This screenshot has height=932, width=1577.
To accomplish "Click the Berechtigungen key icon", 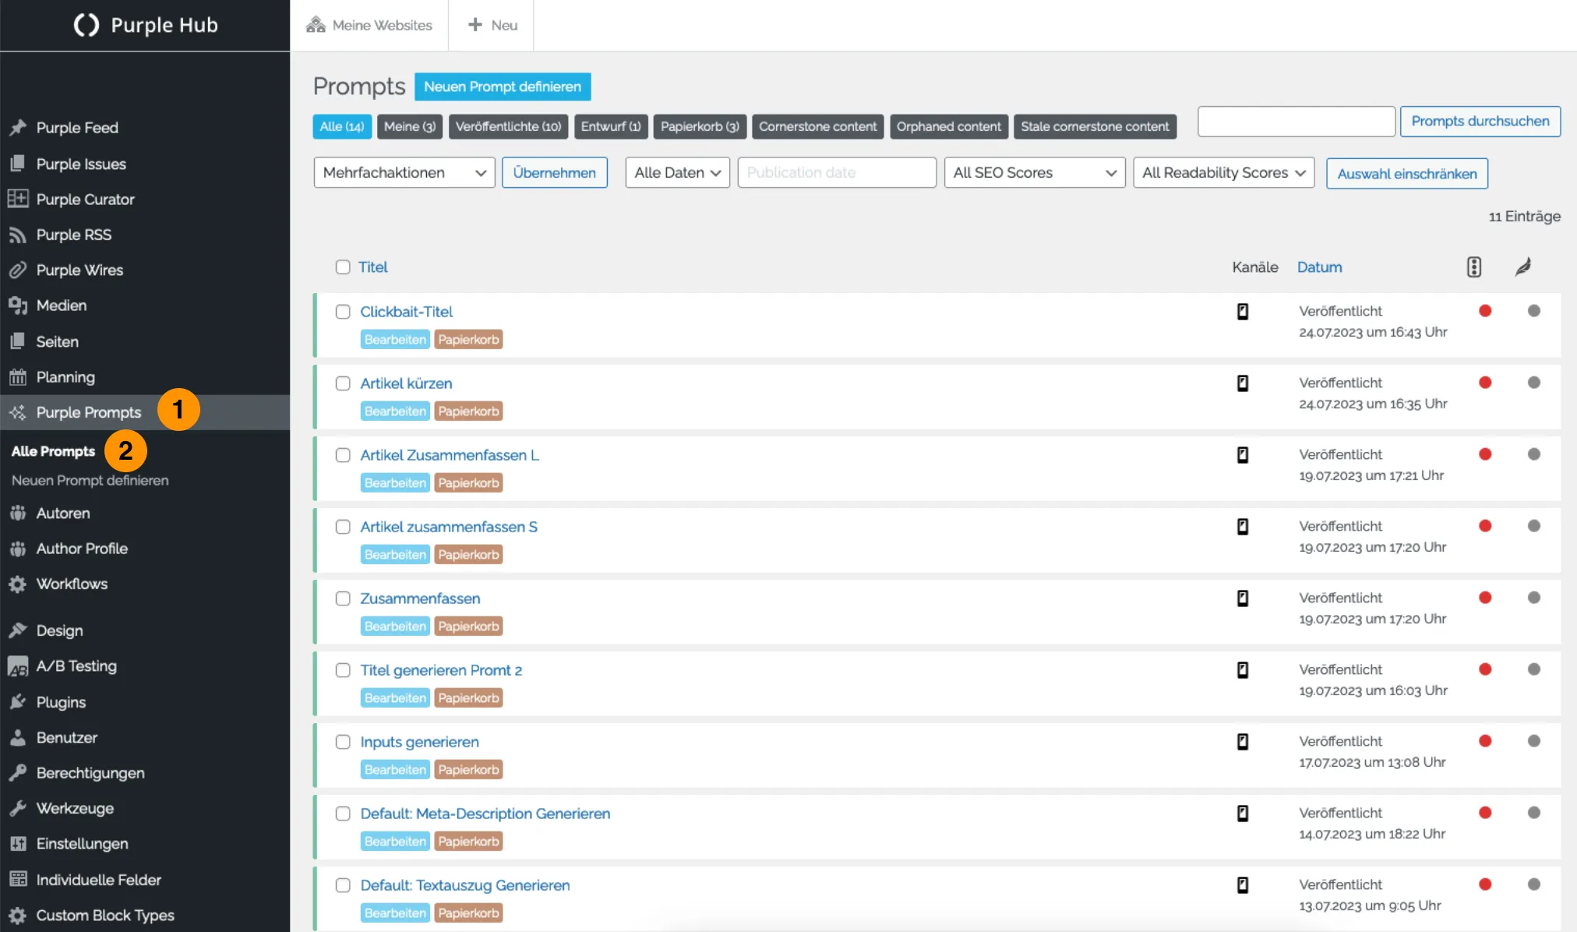I will (18, 773).
